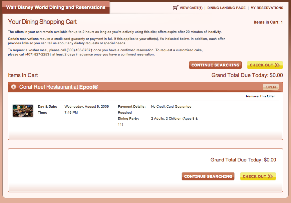Image resolution: width=291 pixels, height=203 pixels.
Task: Click the Coral Reef Restaurant thumbnail image
Action: click(23, 111)
